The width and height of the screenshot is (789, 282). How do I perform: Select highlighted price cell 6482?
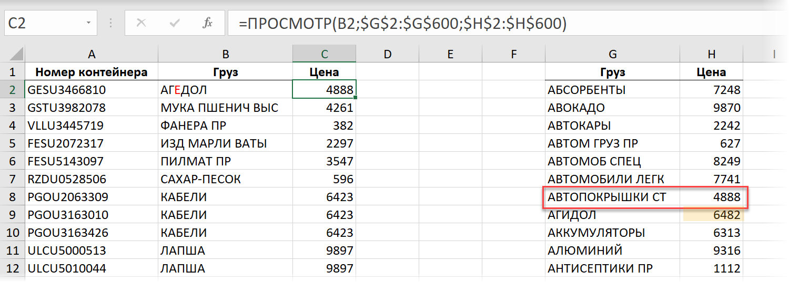(712, 215)
